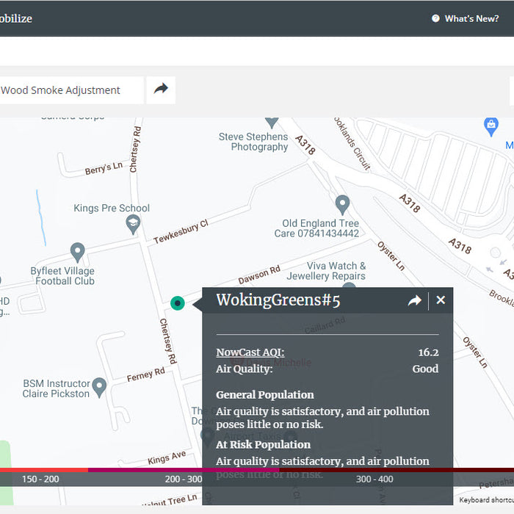
Task: Click the Kings Pre School map pin
Action: (x=133, y=224)
